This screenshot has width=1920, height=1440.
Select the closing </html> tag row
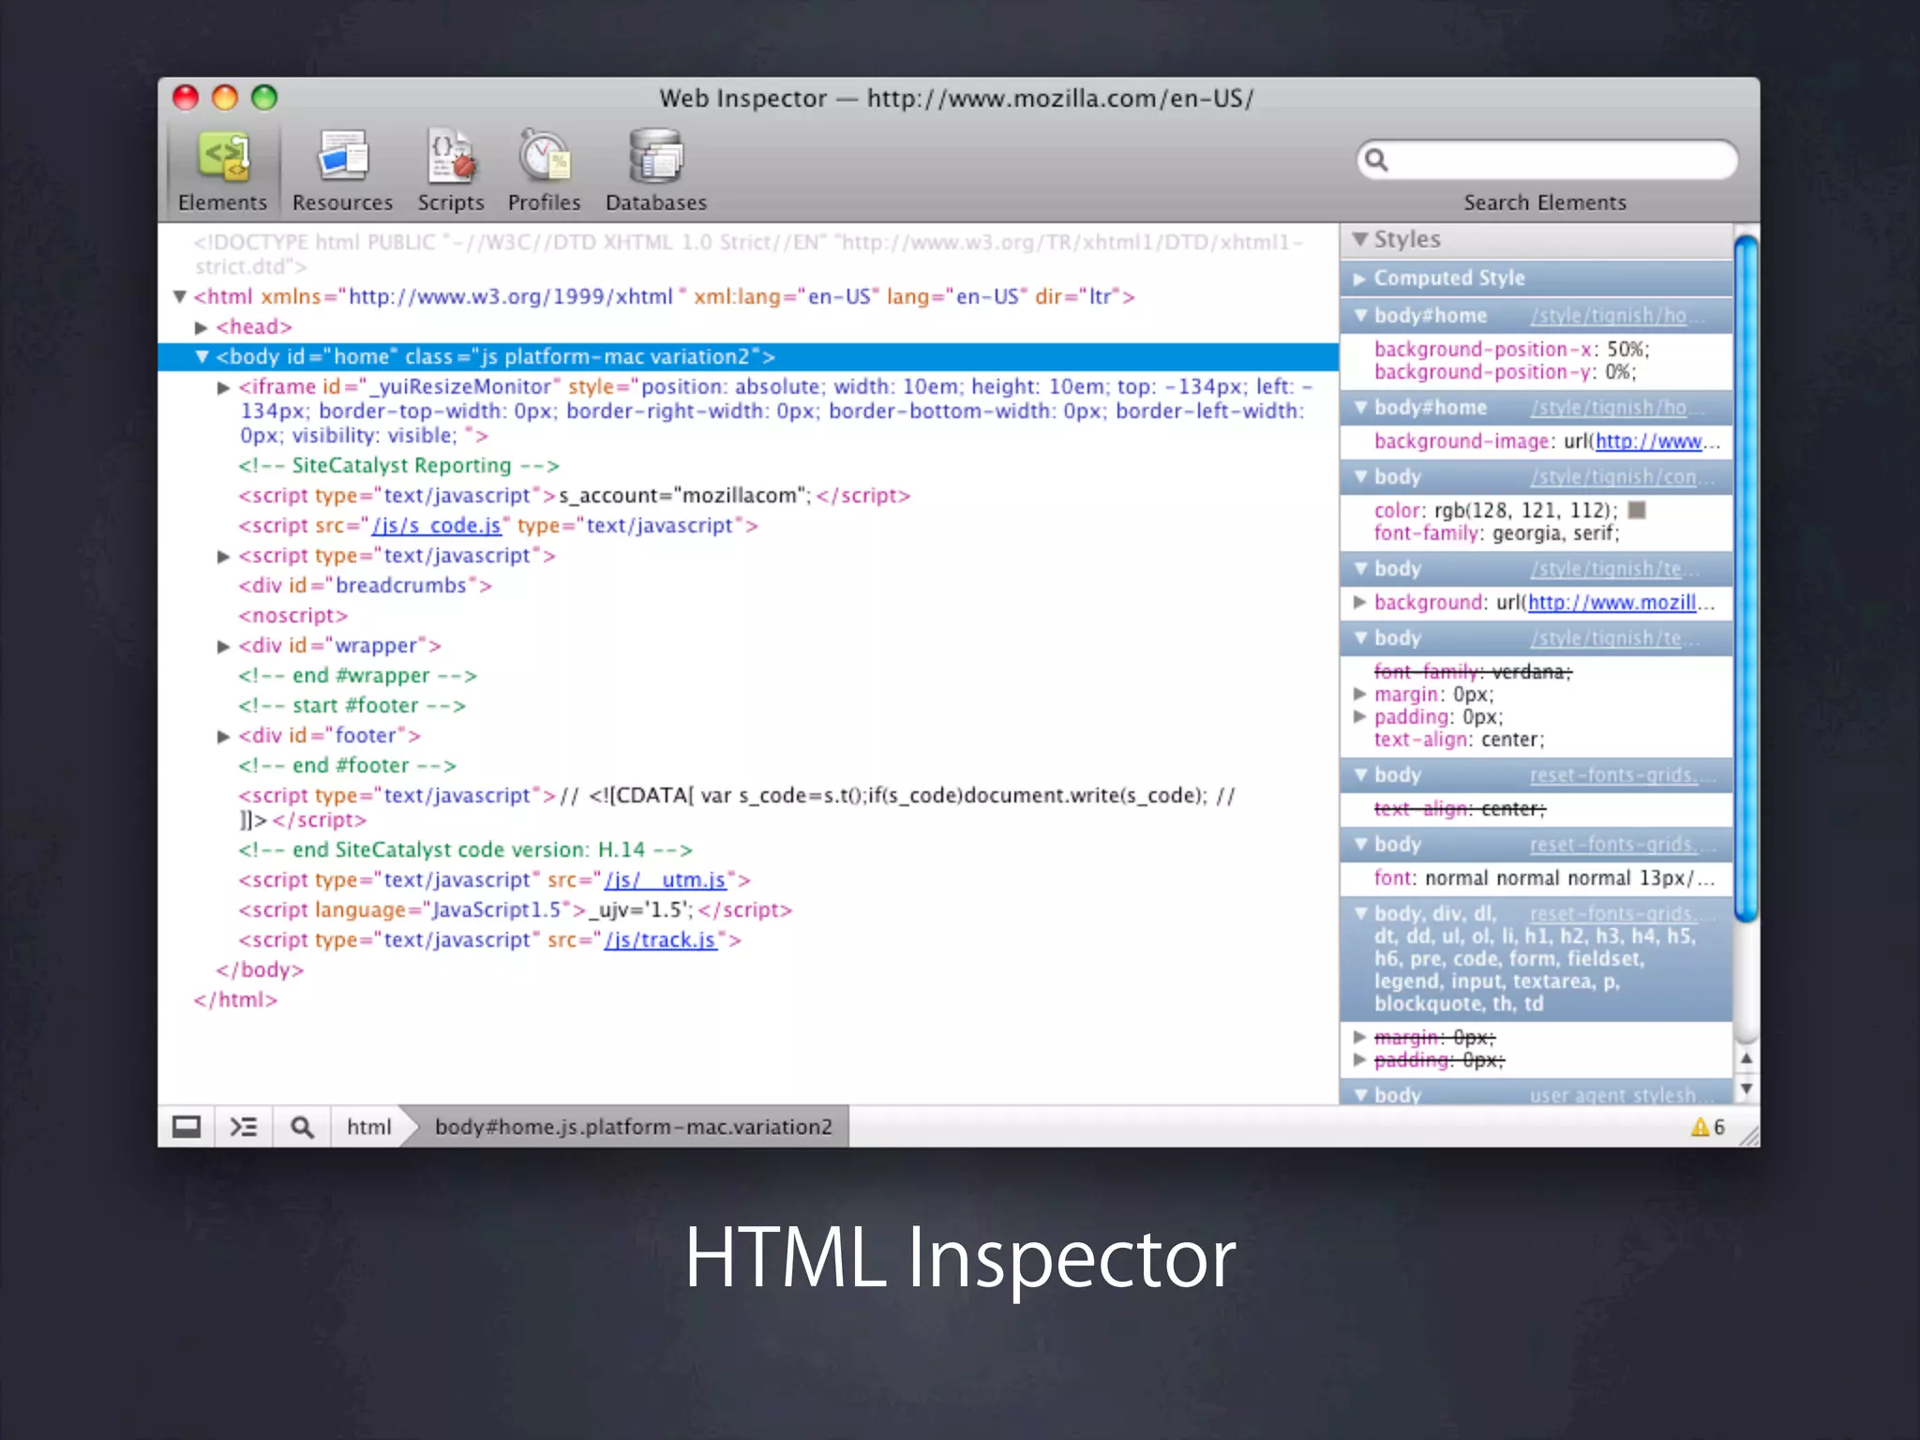click(235, 1000)
